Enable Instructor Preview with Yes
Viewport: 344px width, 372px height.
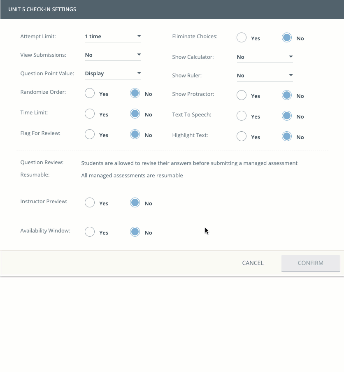point(90,203)
